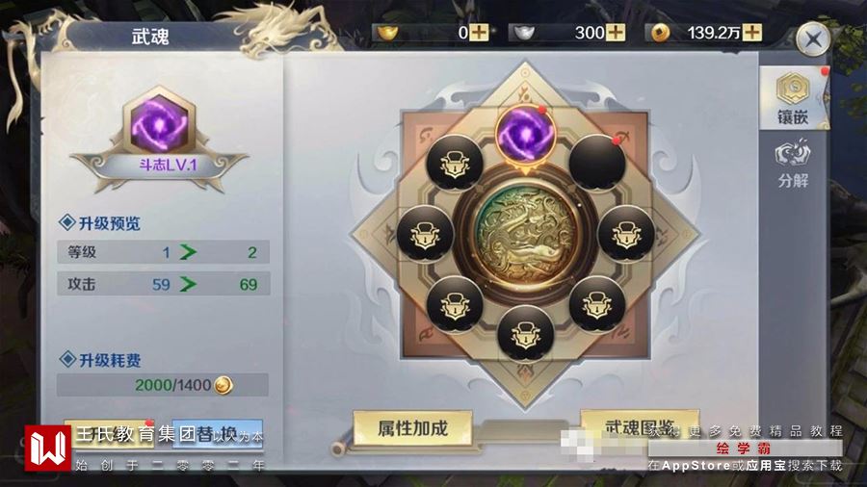Screen dimensions: 867x487
Task: Add silver currency using the plus button
Action: (x=616, y=33)
